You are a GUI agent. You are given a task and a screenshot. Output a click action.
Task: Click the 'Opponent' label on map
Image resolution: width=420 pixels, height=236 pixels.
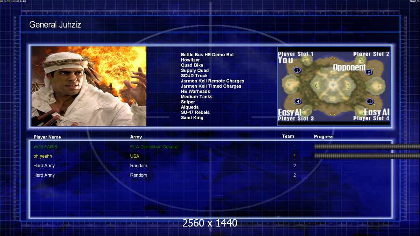349,67
